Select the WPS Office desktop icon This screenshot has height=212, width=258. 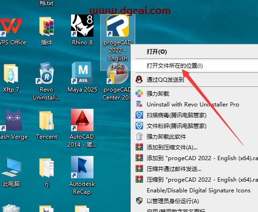11,26
